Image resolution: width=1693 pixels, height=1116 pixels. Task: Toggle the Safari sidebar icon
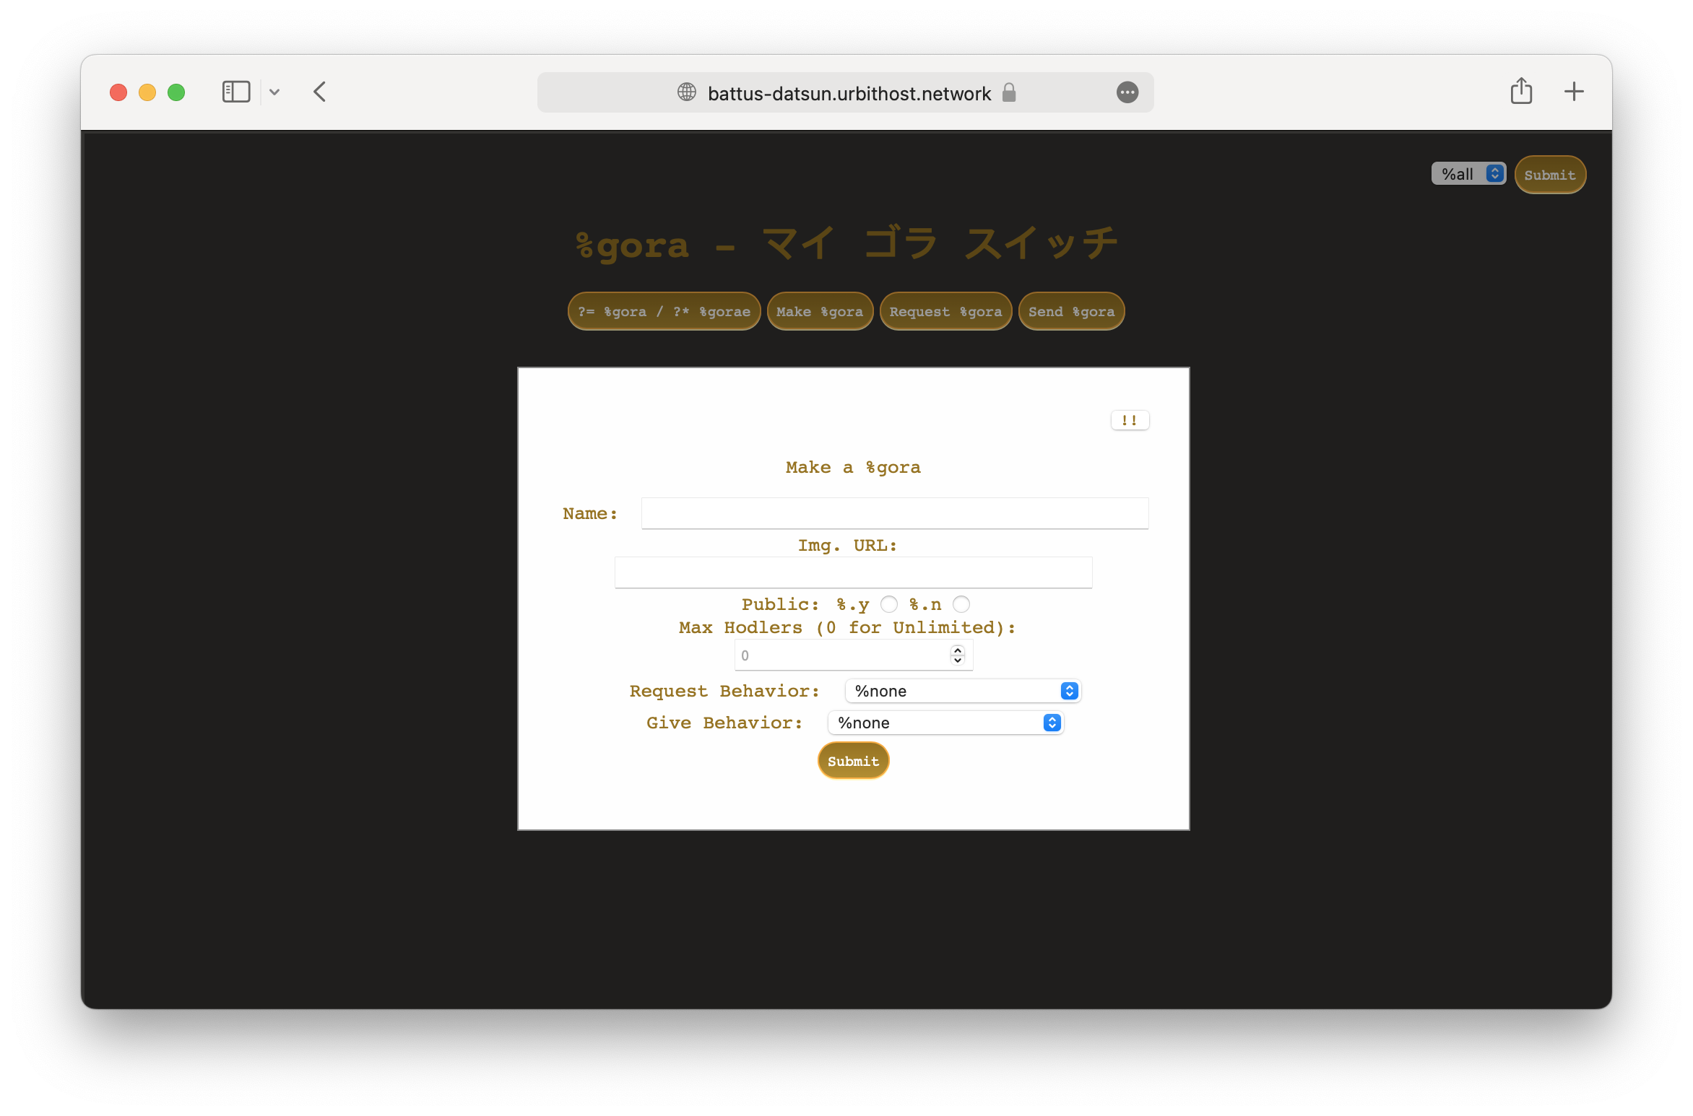click(235, 92)
